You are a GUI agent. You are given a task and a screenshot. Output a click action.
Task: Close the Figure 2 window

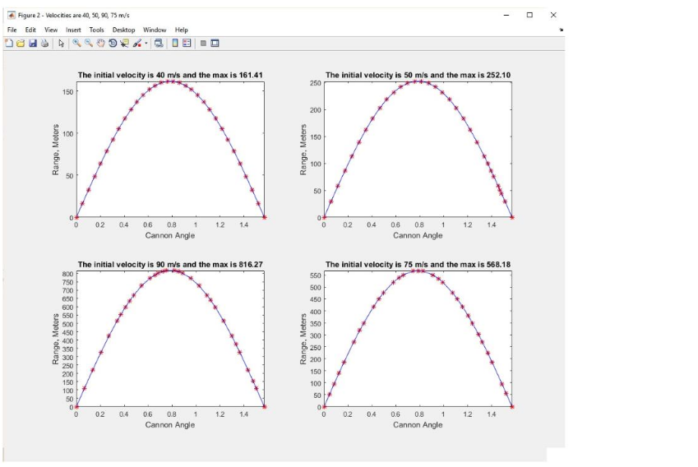pos(553,15)
